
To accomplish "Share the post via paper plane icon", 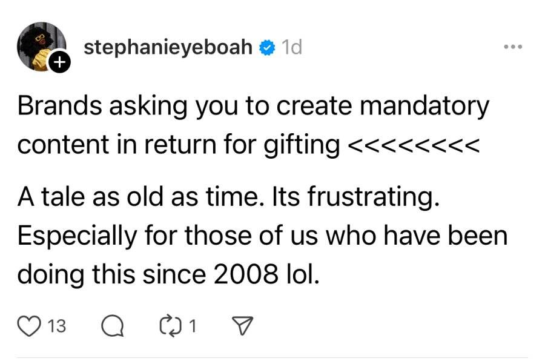I will tap(242, 326).
